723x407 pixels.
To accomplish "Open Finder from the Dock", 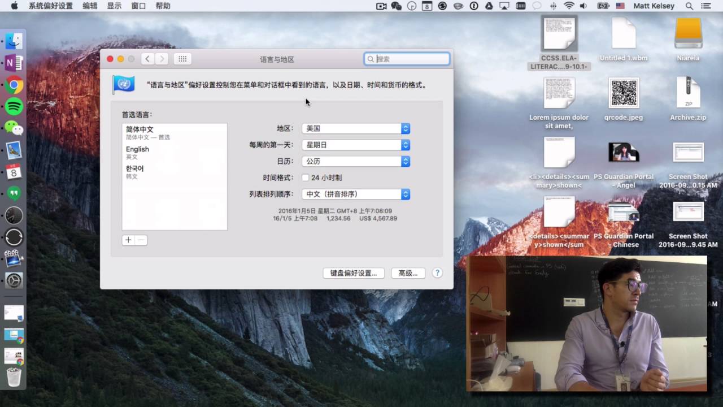I will click(14, 41).
